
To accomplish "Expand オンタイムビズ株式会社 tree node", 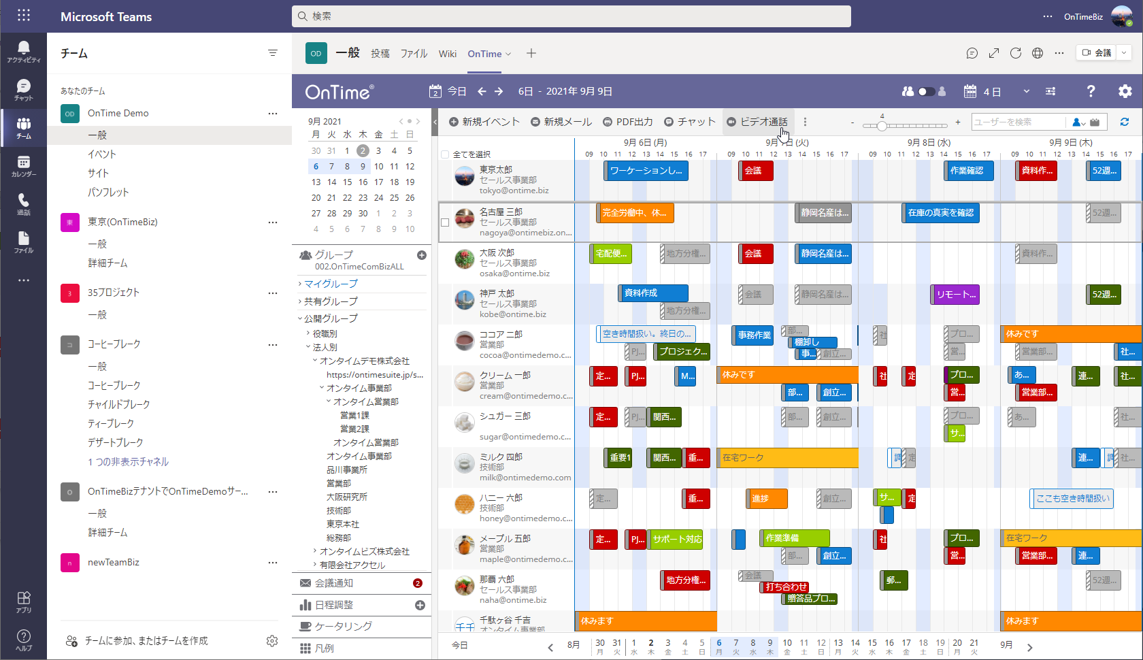I will click(315, 551).
